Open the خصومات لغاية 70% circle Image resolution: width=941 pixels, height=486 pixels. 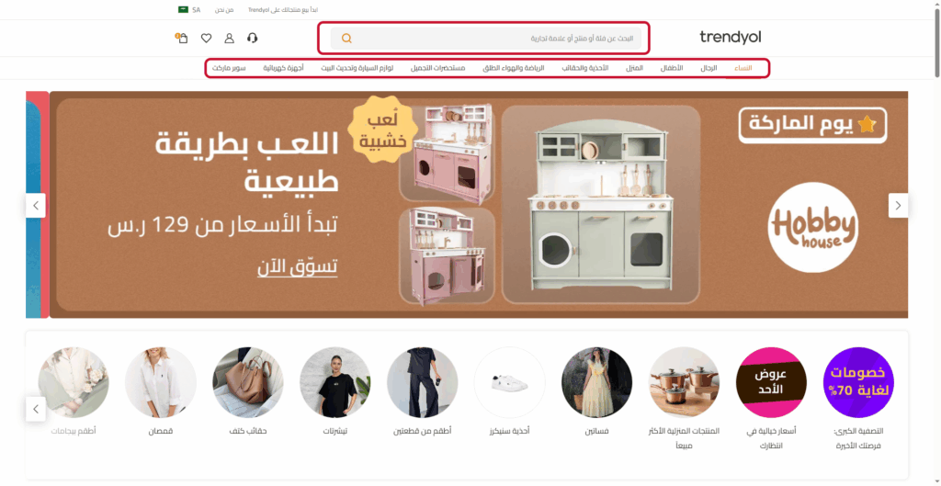858,382
